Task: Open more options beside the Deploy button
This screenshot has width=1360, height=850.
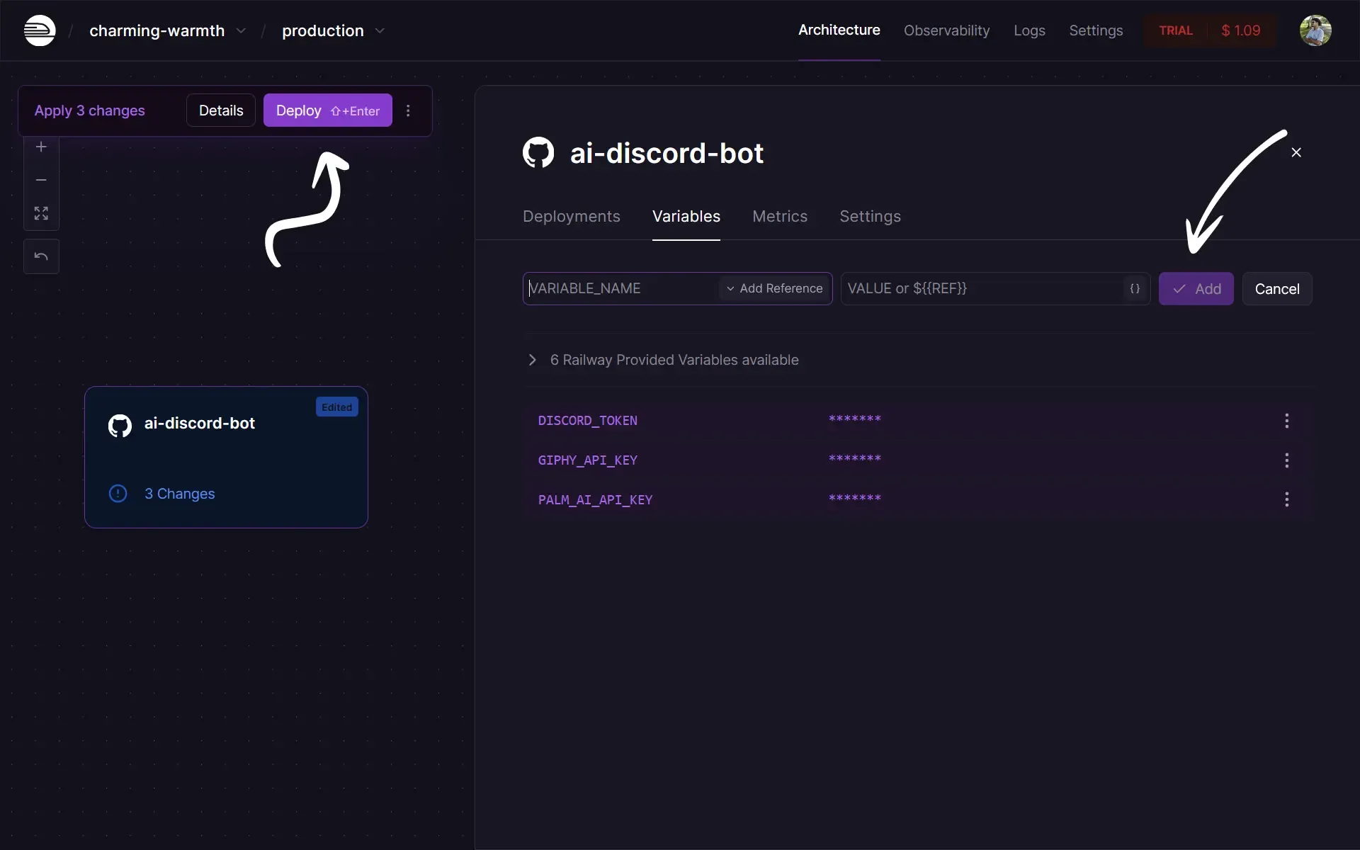Action: (x=408, y=110)
